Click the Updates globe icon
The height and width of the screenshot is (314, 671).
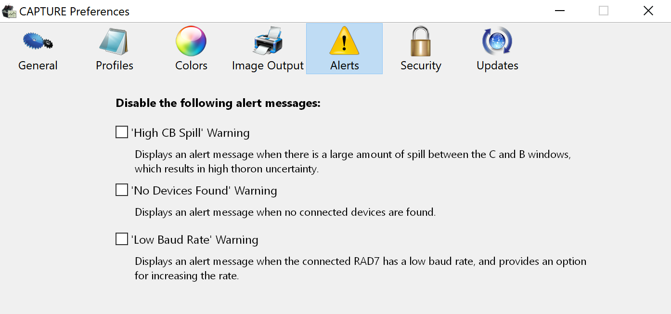(x=497, y=42)
